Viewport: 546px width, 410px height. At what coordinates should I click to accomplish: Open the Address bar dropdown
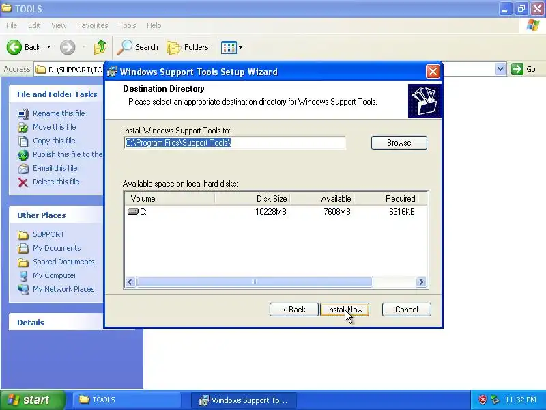pos(500,69)
